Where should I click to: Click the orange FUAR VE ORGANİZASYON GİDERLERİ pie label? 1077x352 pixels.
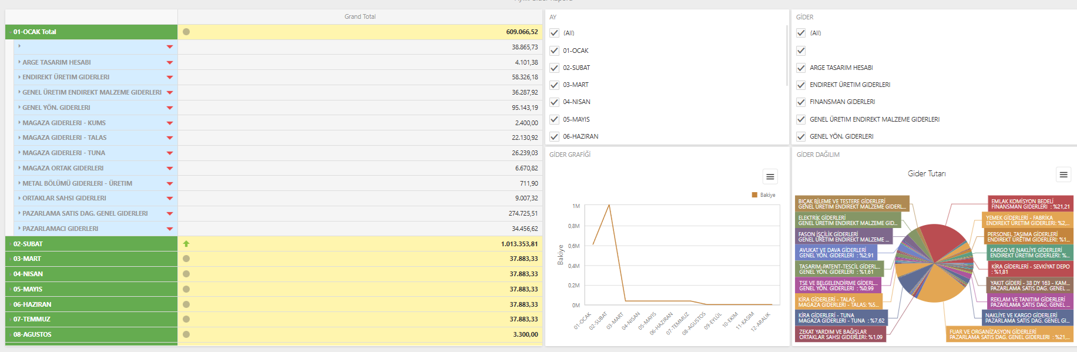pyautogui.click(x=1009, y=334)
